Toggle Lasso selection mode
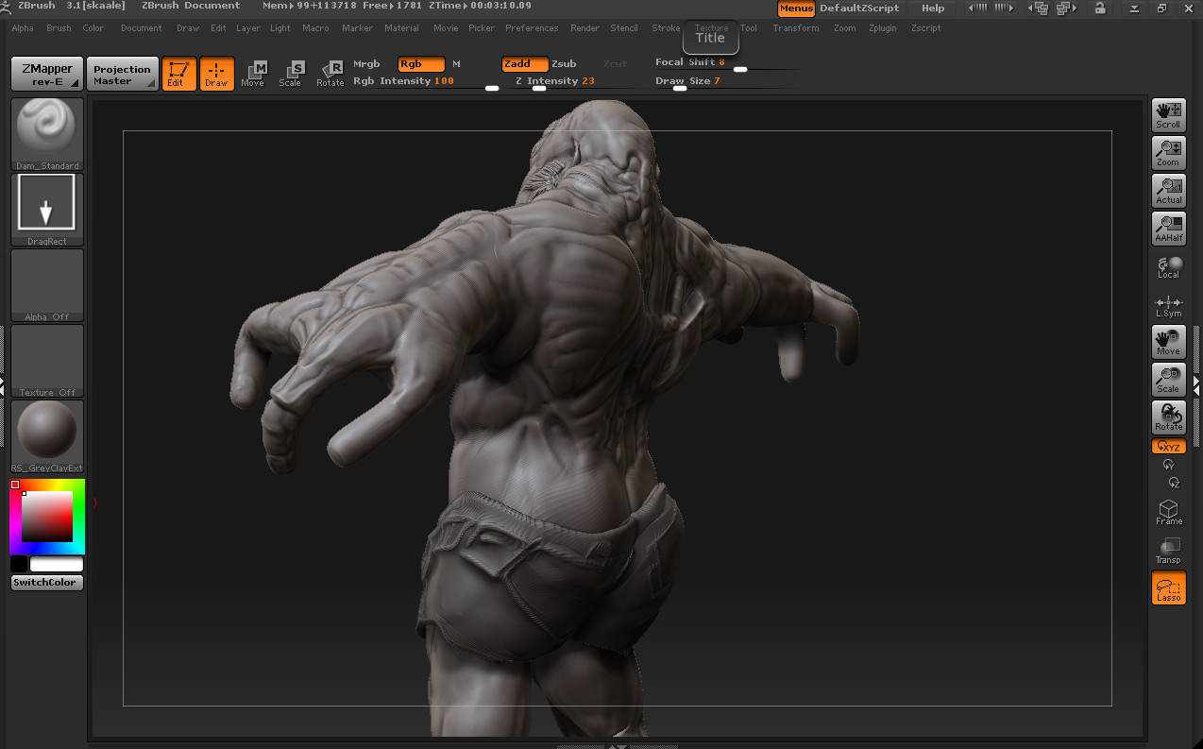This screenshot has height=749, width=1203. (1169, 587)
